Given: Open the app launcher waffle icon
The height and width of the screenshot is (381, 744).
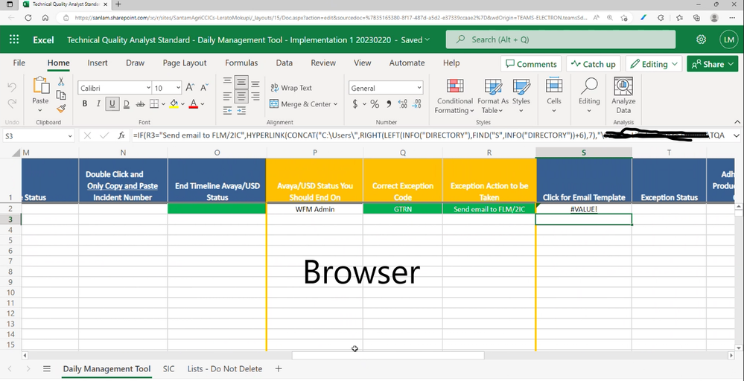Looking at the screenshot, I should [14, 39].
